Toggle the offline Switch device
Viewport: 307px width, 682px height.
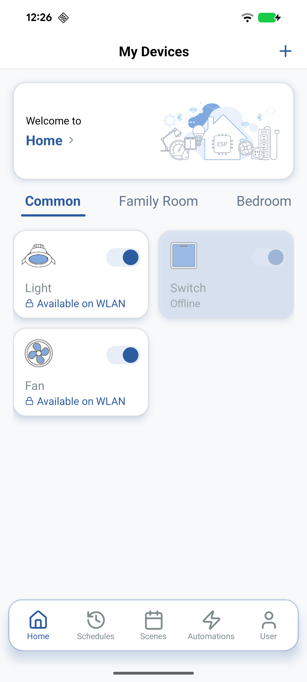[x=269, y=257]
